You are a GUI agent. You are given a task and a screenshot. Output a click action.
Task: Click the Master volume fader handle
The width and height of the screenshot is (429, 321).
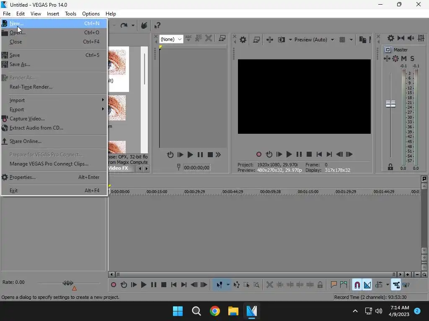390,104
